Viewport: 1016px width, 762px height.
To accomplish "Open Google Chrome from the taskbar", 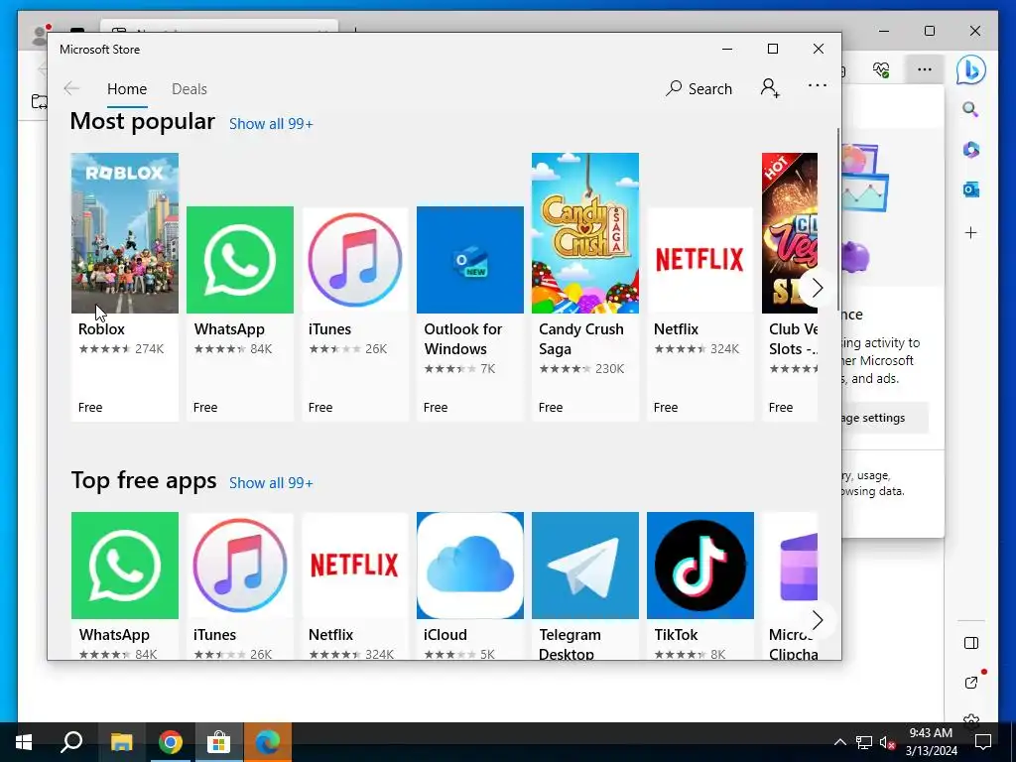I will click(x=170, y=742).
